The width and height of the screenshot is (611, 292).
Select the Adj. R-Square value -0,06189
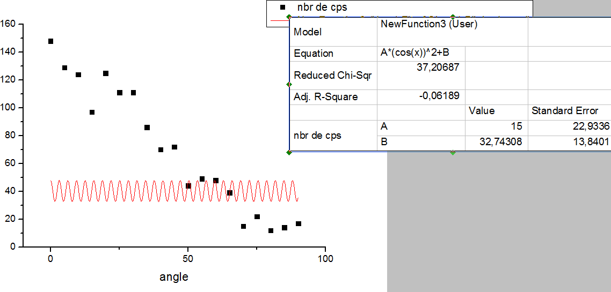pos(440,96)
